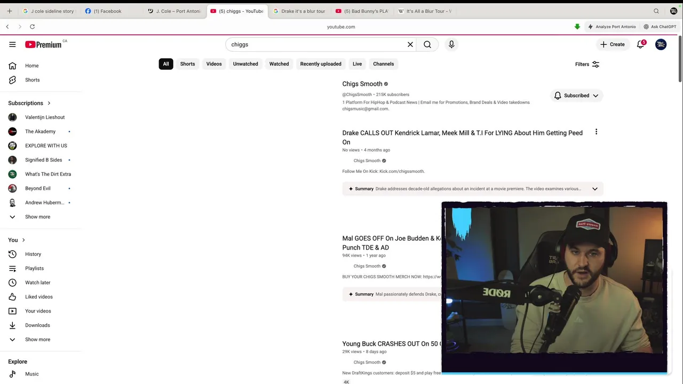The width and height of the screenshot is (683, 384).
Task: Select the Unwatched filter chip
Action: tap(245, 64)
